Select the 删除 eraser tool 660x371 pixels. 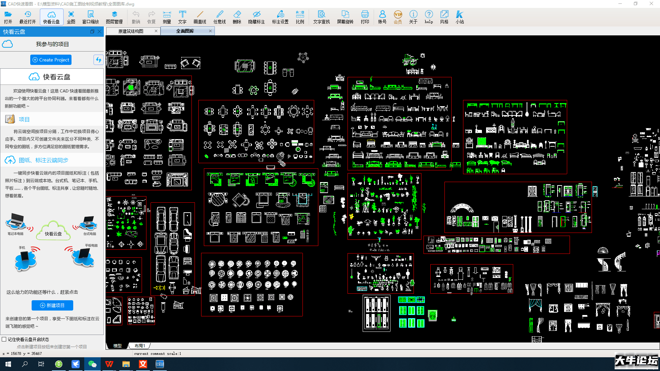(x=237, y=17)
